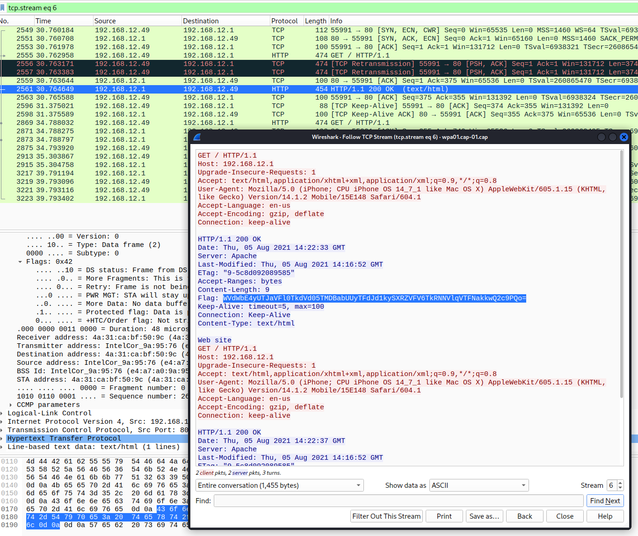Open the Entire conversation dropdown
The image size is (638, 536).
(279, 485)
